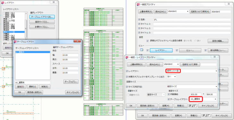
Task: Open standard dropdown in 一般図プロパティ
Action: click(x=178, y=11)
